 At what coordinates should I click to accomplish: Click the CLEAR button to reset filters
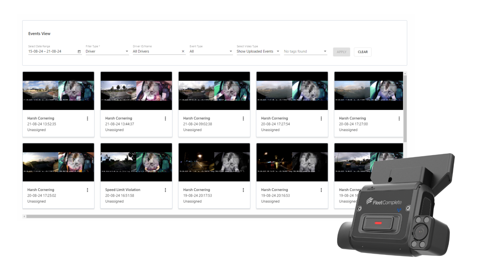pos(362,52)
